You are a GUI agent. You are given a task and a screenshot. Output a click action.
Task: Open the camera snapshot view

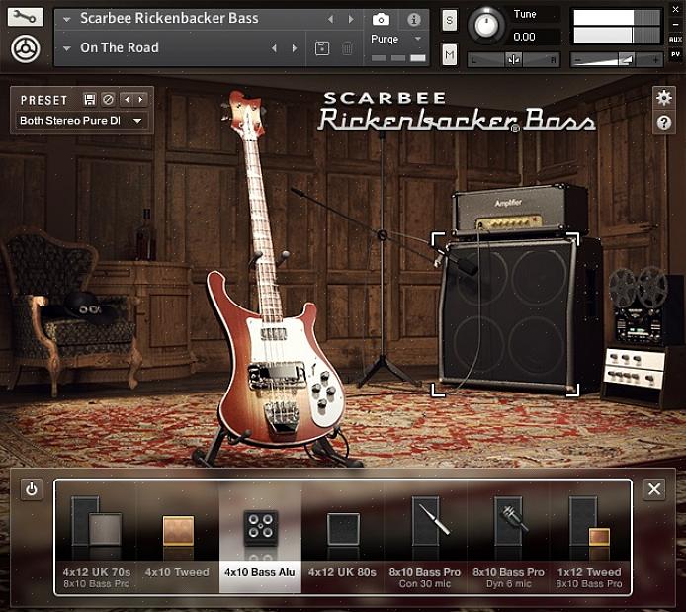coord(381,19)
